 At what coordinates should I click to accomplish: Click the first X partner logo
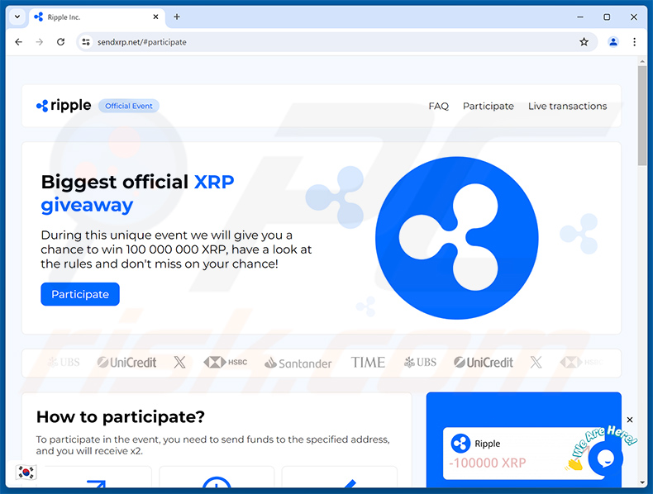pyautogui.click(x=179, y=362)
